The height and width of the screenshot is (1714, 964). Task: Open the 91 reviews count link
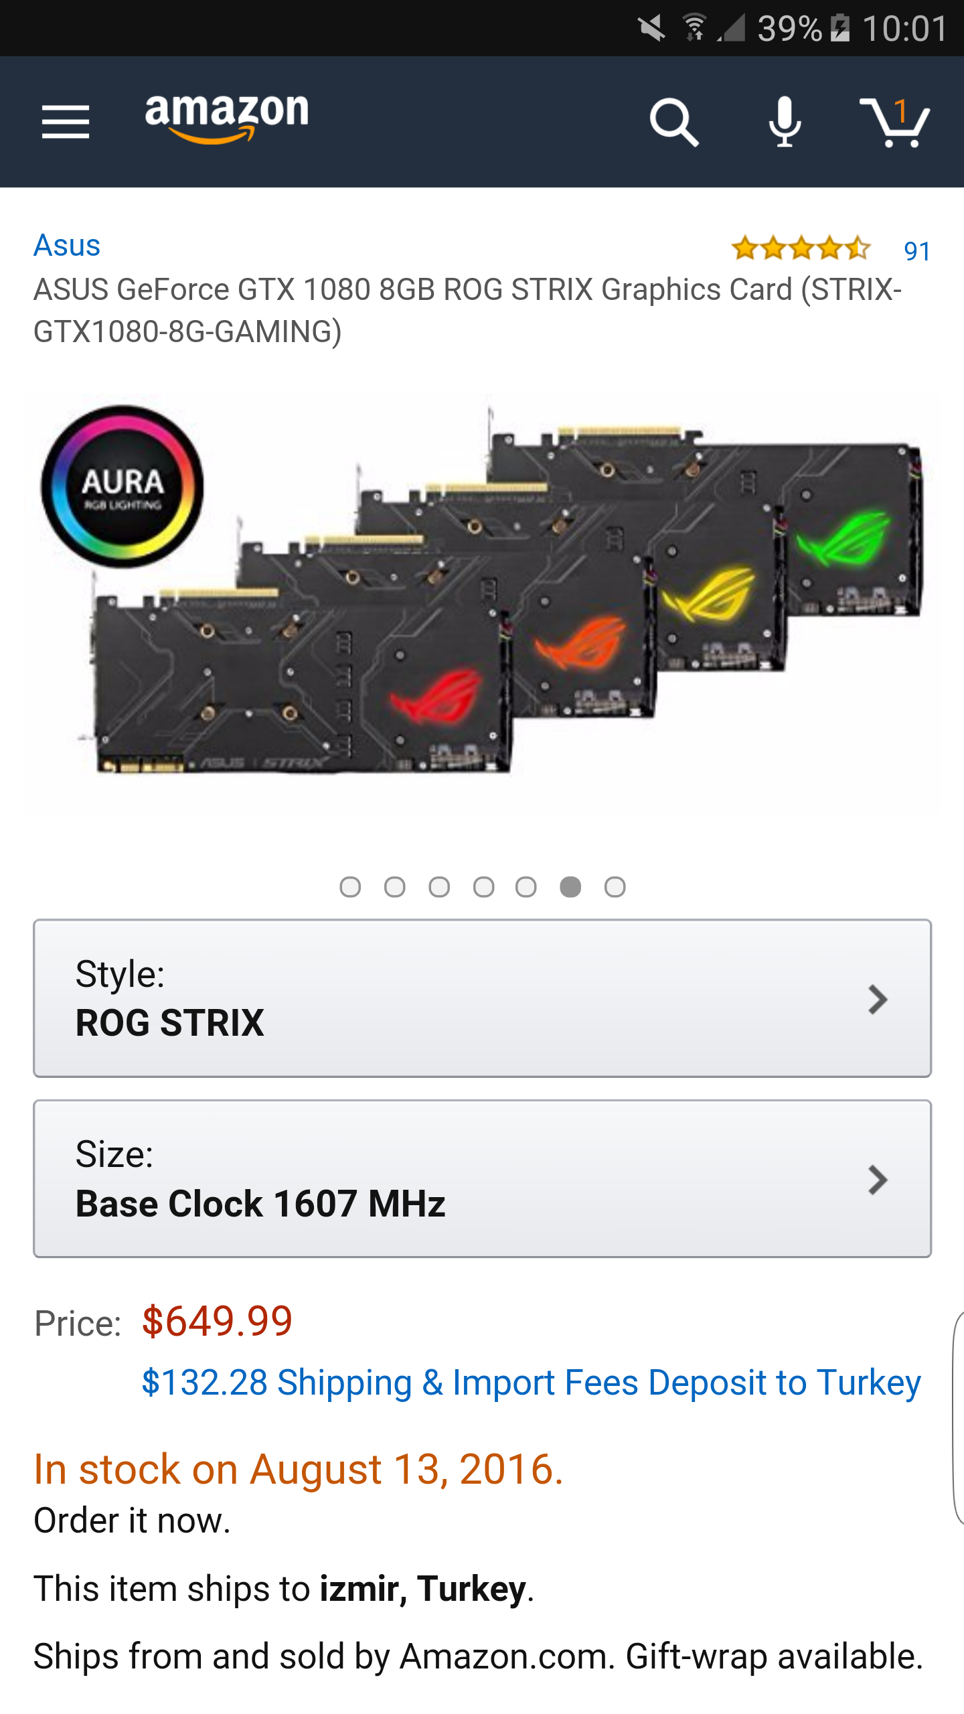click(916, 251)
